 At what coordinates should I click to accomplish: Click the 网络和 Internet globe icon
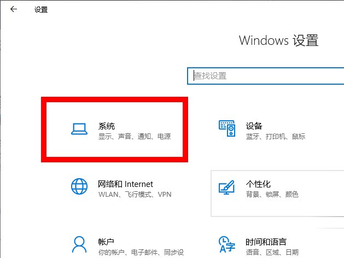click(x=79, y=186)
